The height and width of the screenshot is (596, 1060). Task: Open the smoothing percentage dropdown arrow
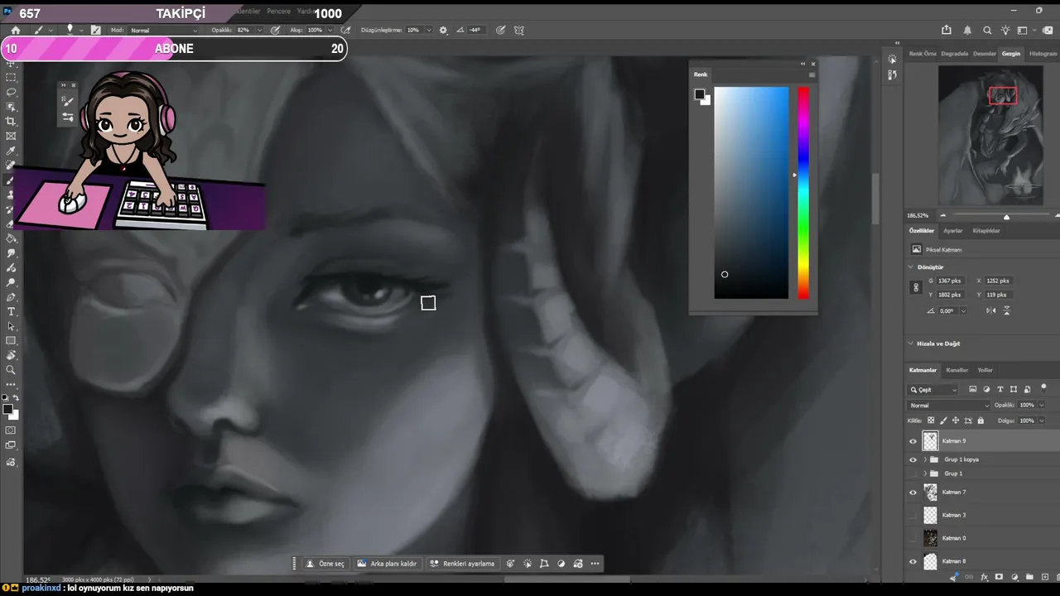[x=429, y=30]
